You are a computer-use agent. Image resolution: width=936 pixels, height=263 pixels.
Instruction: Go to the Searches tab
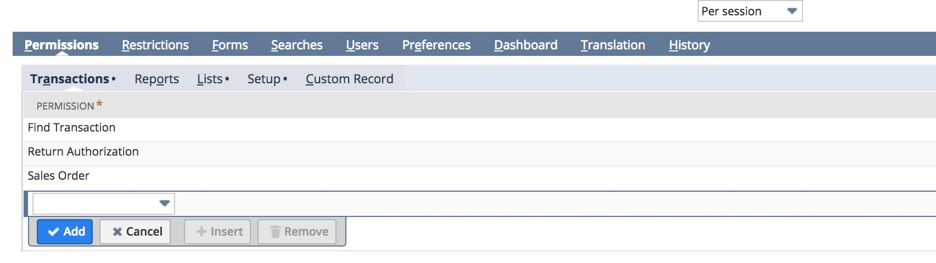point(296,45)
